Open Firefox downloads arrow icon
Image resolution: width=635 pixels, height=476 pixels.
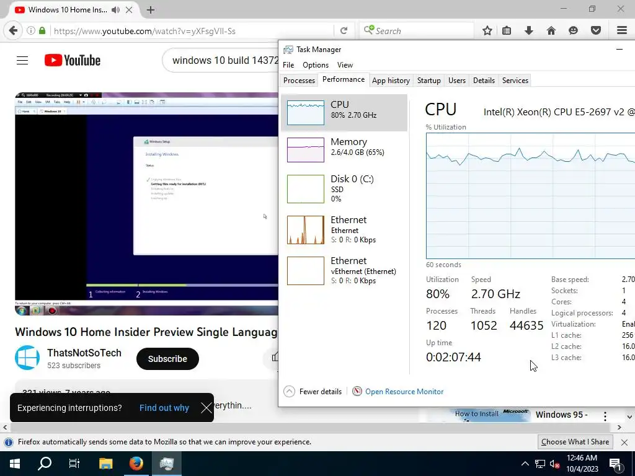pyautogui.click(x=528, y=30)
